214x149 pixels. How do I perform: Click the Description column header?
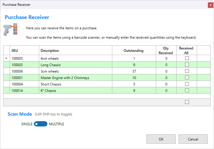(75, 50)
